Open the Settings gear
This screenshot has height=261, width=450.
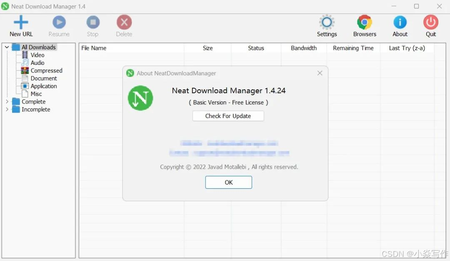click(x=327, y=22)
